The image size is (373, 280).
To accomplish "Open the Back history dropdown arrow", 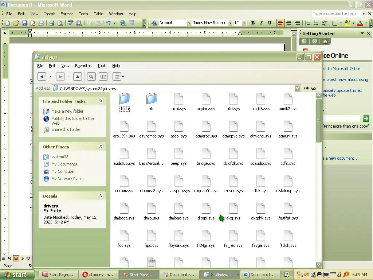I will pos(50,77).
